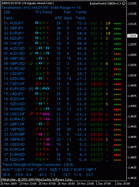Click currency strength value -43.3
Screen dimensions: 139x187
[x=42, y=175]
